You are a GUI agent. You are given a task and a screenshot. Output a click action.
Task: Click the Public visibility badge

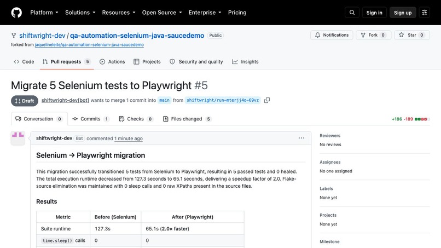pos(216,36)
